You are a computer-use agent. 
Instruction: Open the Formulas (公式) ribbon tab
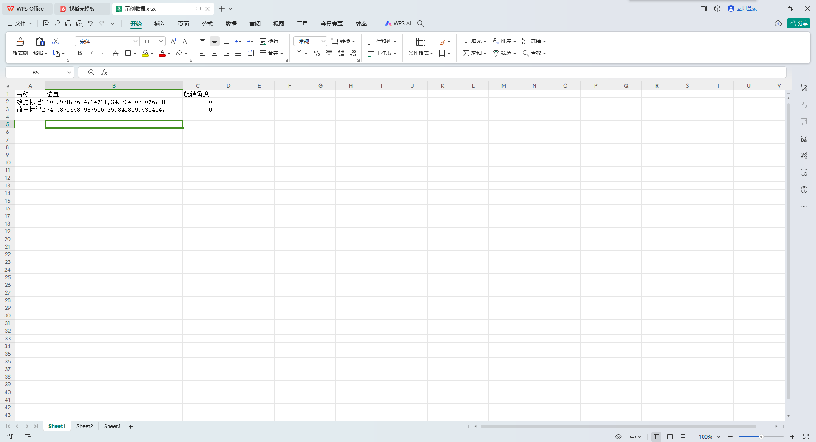(207, 24)
